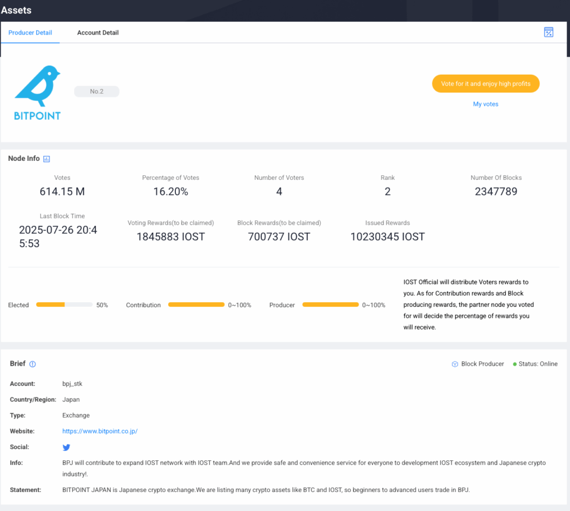Viewport: 570px width, 511px height.
Task: Click the Node Info section heading
Action: coord(24,159)
